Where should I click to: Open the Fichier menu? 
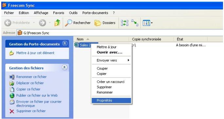tap(9, 13)
